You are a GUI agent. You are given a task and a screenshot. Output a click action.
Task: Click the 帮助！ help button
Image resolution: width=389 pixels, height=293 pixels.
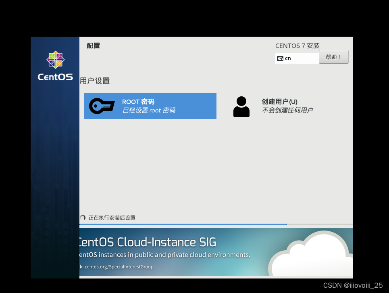pos(334,57)
